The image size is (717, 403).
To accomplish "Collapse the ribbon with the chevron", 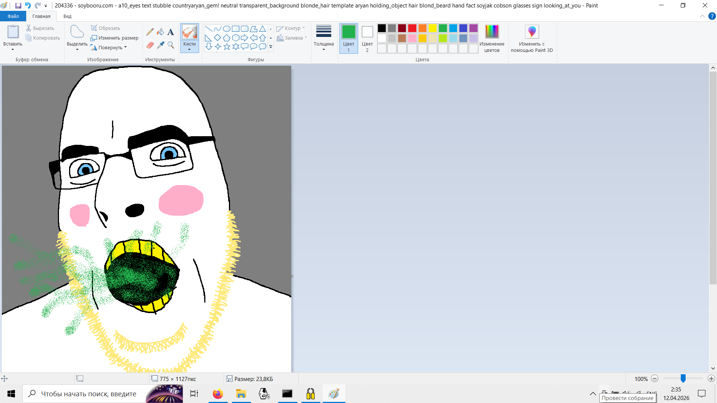I will tap(702, 16).
